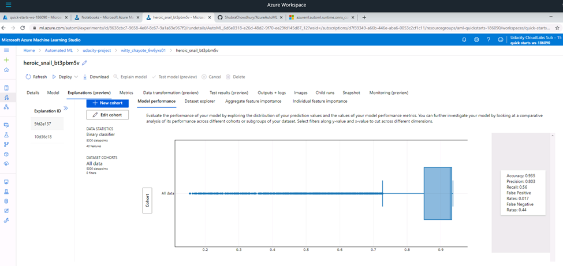Open the Images tab
Image resolution: width=563 pixels, height=266 pixels.
point(300,93)
